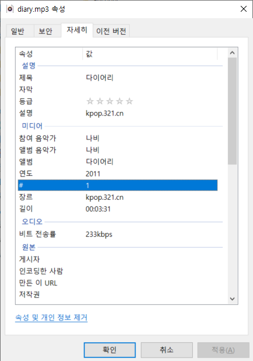This screenshot has width=253, height=361.
Task: Click the 비트 전송률 value 233kbps
Action: tap(99, 234)
